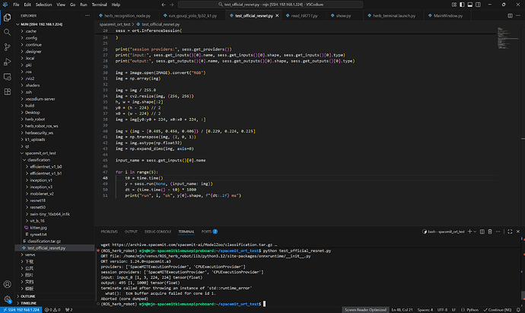Click the spacemit_ort_test breadcrumb
525x313 pixels.
pos(115,24)
